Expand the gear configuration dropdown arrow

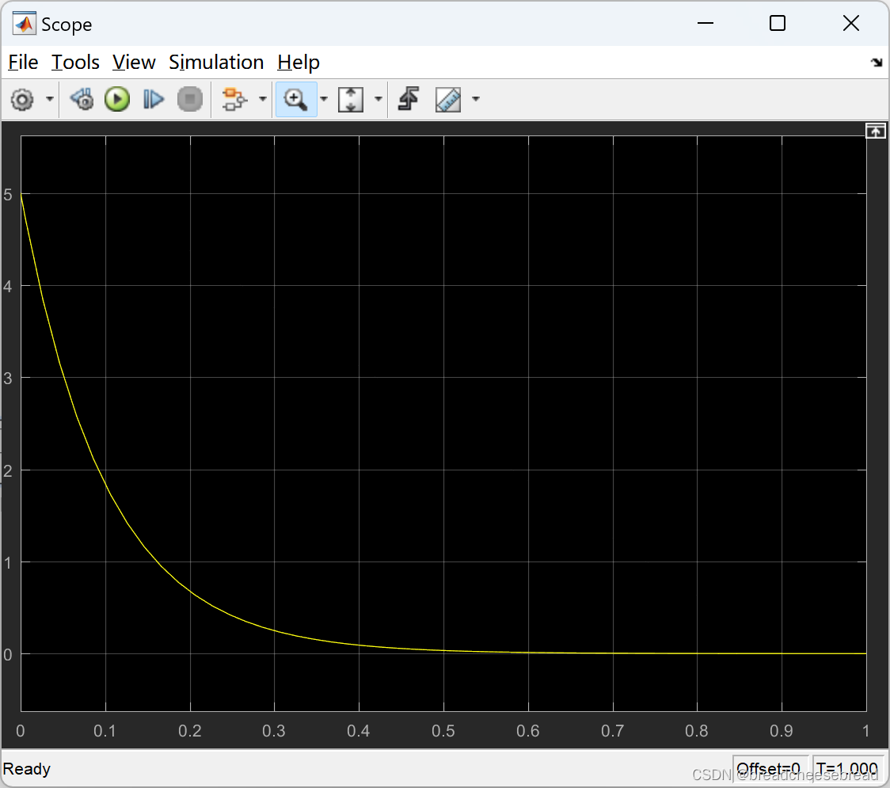point(50,99)
